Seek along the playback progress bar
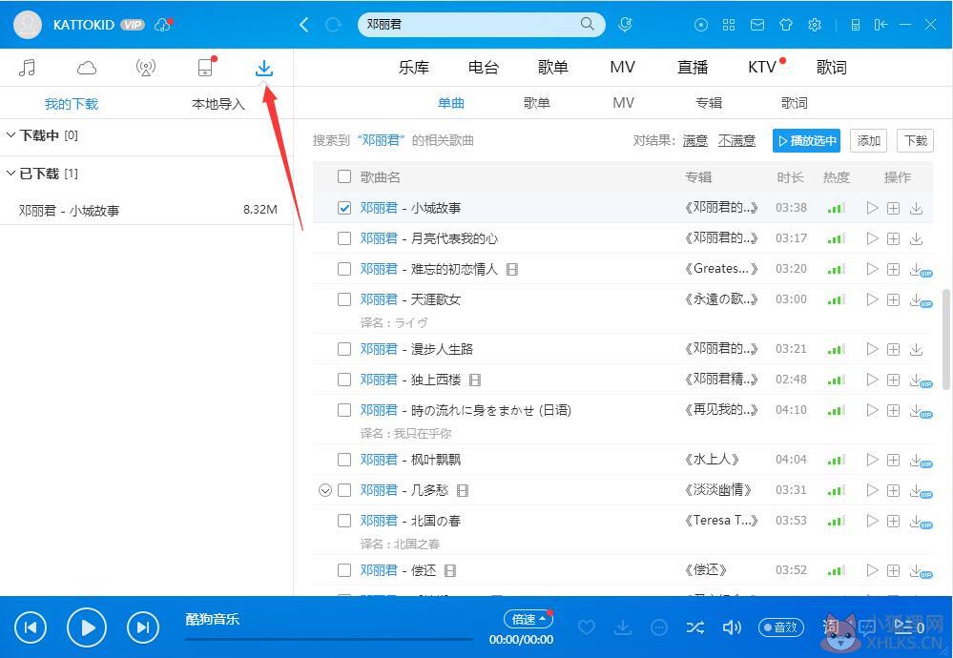The image size is (953, 658). pos(329,639)
